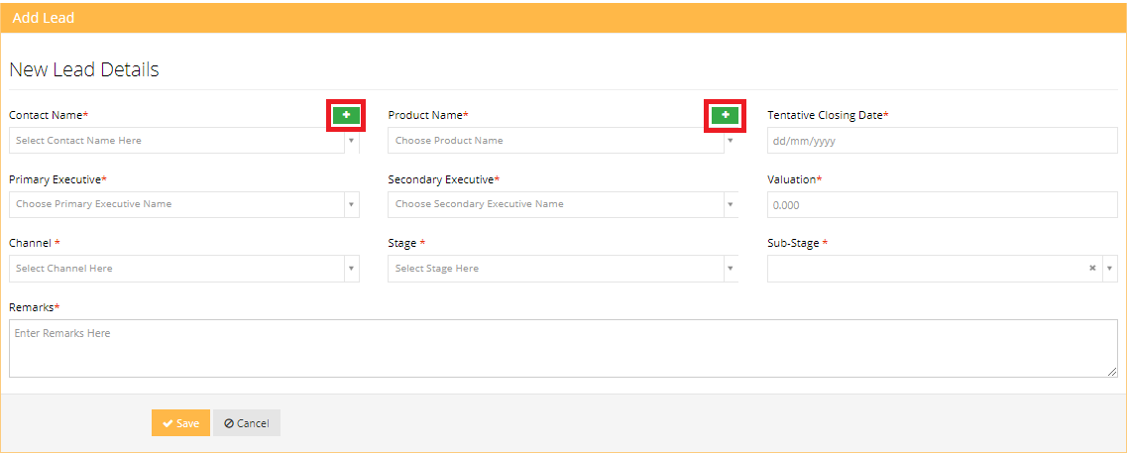
Task: Click the Remarks resize handle corner
Action: tap(1113, 373)
